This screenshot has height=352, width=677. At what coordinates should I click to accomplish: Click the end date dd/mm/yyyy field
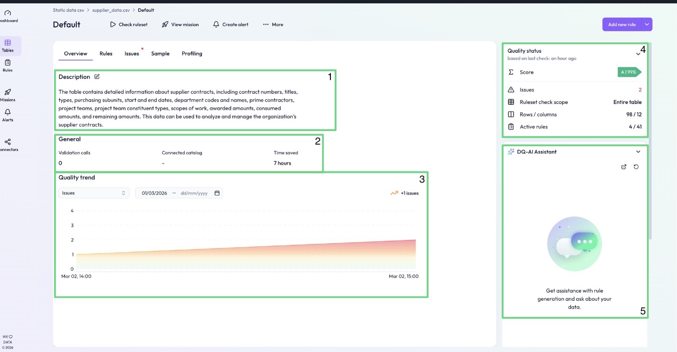click(194, 193)
